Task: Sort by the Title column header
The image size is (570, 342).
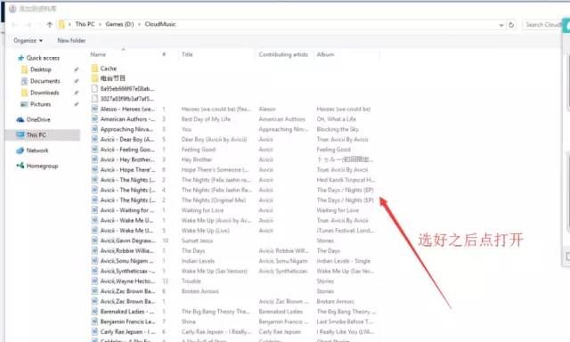Action: coord(187,54)
